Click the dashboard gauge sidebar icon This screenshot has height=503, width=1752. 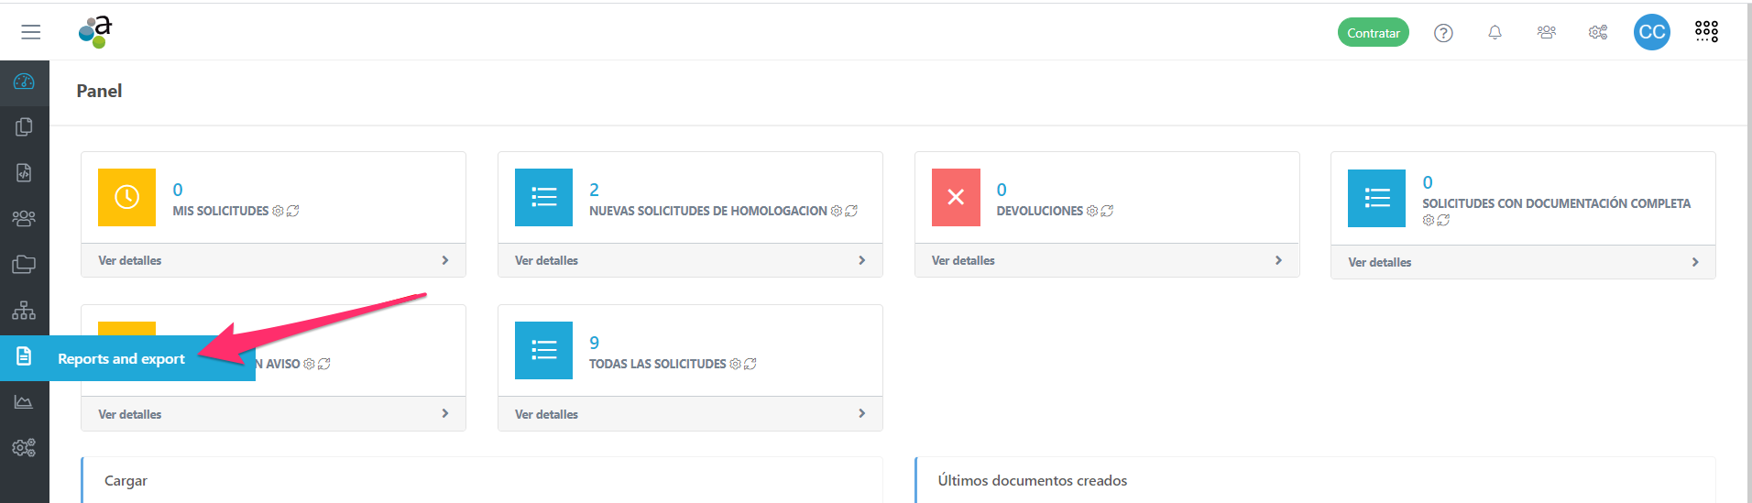tap(24, 82)
